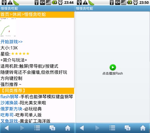Tap battery icon in right status bar
The image size is (150, 133).
[129, 3]
